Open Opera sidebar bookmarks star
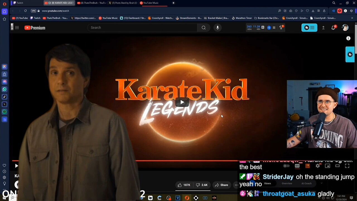Viewport: 357px width, 201px height. coord(4,19)
